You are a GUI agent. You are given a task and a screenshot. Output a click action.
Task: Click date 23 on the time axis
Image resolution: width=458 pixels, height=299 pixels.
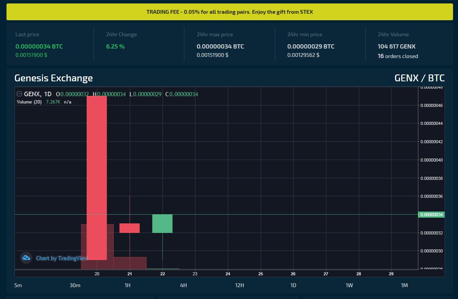(195, 274)
